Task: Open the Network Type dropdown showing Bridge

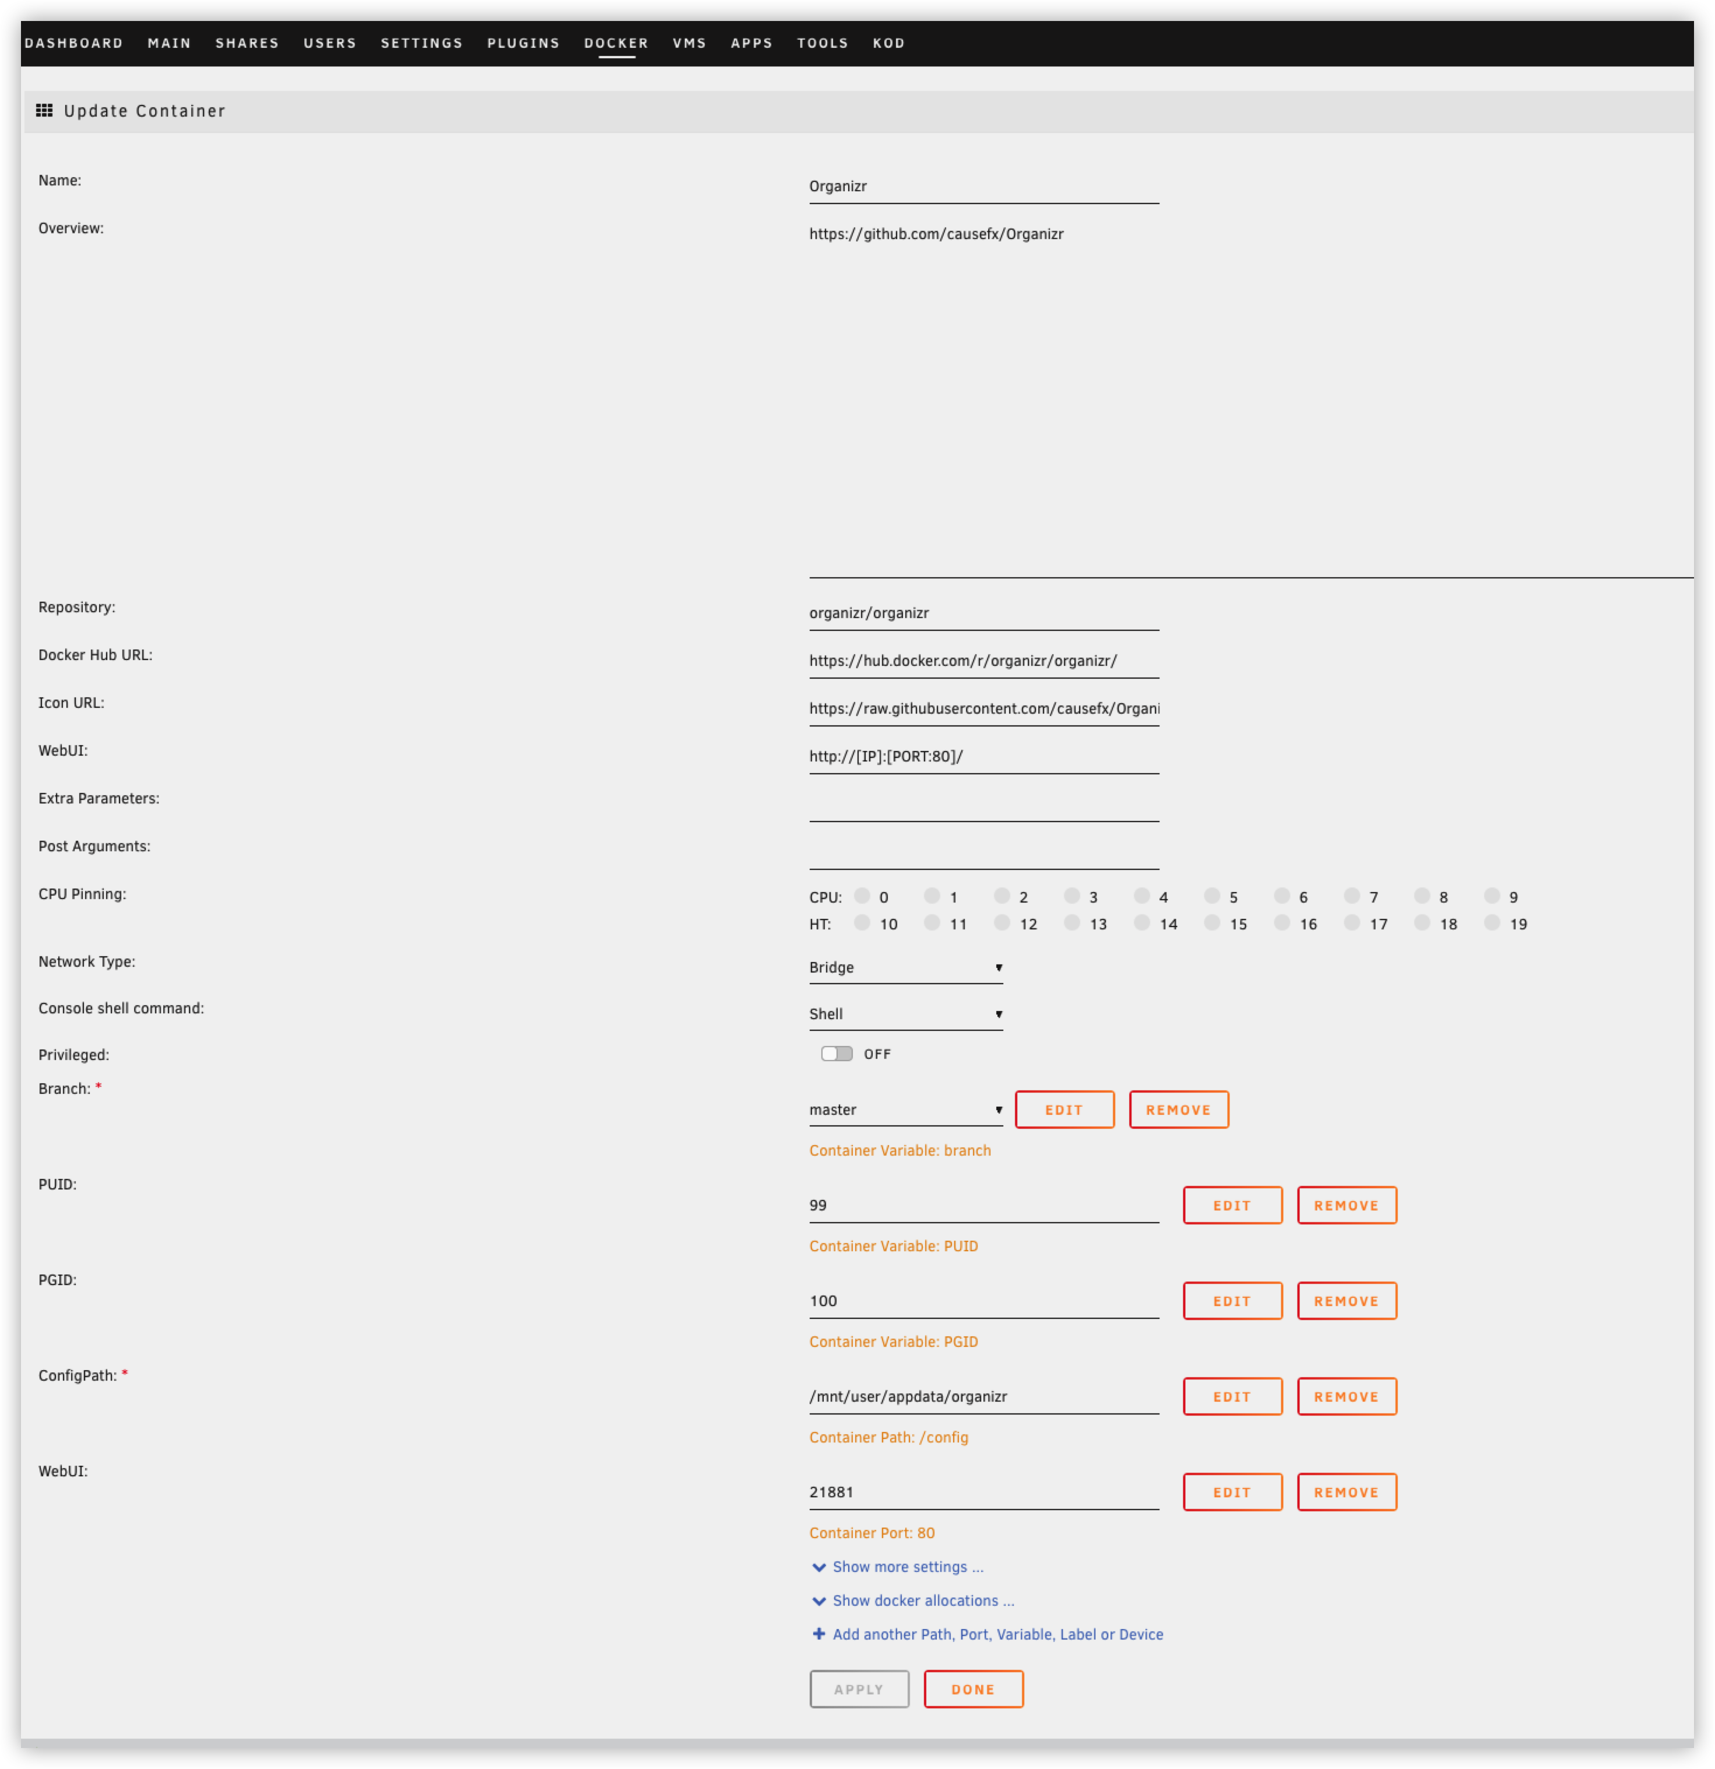Action: (x=906, y=967)
